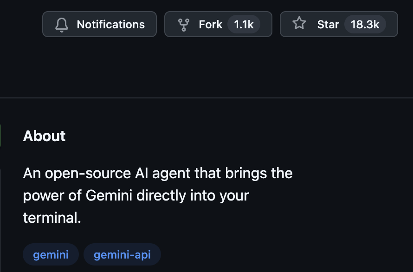Open the Notifications button
The image size is (413, 272).
click(x=100, y=24)
